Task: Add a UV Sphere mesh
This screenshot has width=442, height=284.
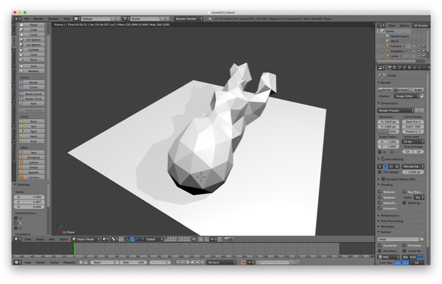Action: [33, 40]
